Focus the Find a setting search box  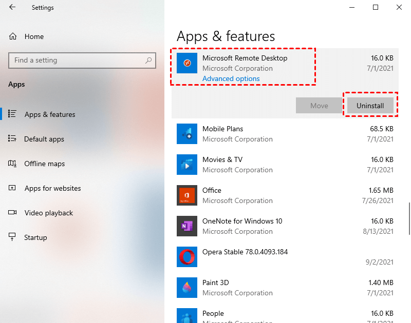(77, 60)
